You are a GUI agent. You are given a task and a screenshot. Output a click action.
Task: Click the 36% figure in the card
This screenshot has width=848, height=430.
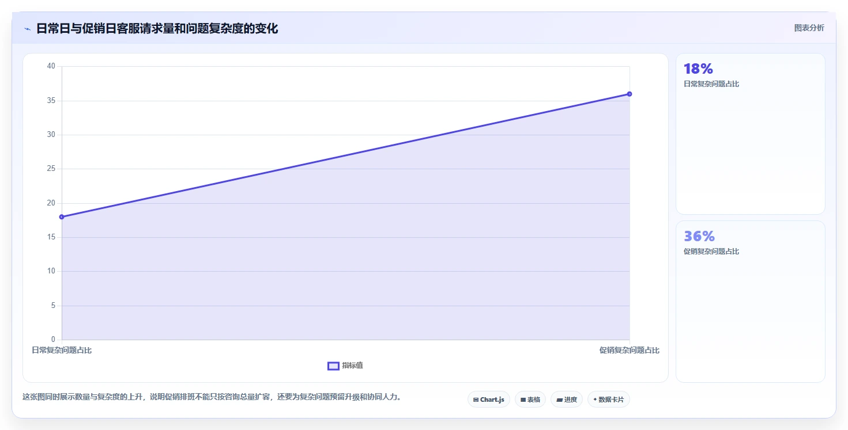[699, 237]
